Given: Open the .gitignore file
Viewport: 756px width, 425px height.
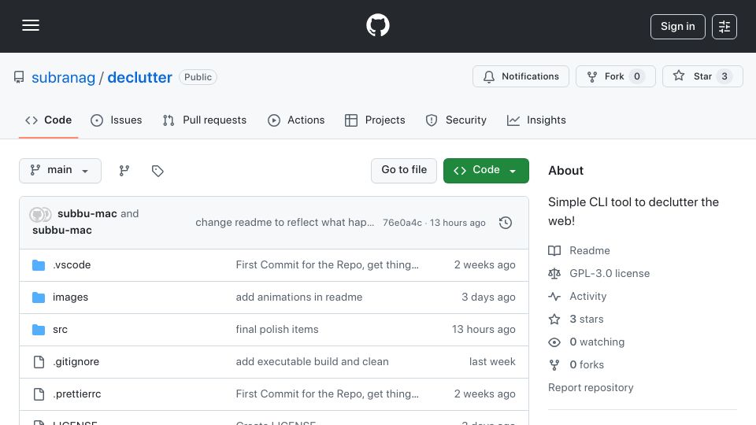Looking at the screenshot, I should [76, 362].
